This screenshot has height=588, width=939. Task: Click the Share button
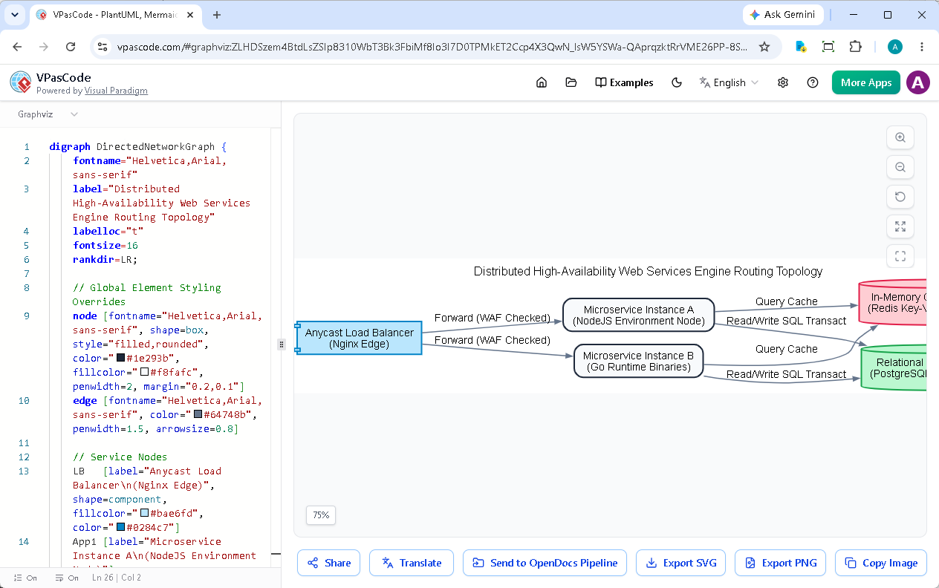tap(328, 563)
